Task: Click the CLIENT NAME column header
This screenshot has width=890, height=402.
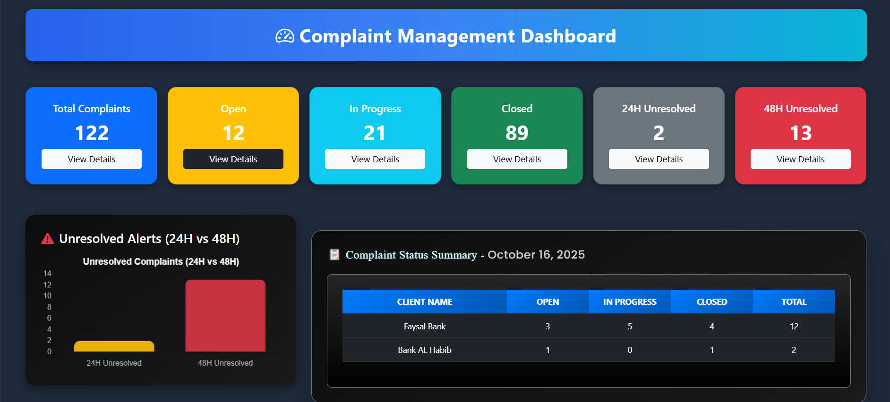Action: coord(425,301)
